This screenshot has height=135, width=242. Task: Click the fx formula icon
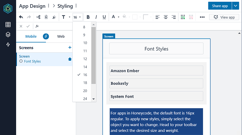point(37,26)
